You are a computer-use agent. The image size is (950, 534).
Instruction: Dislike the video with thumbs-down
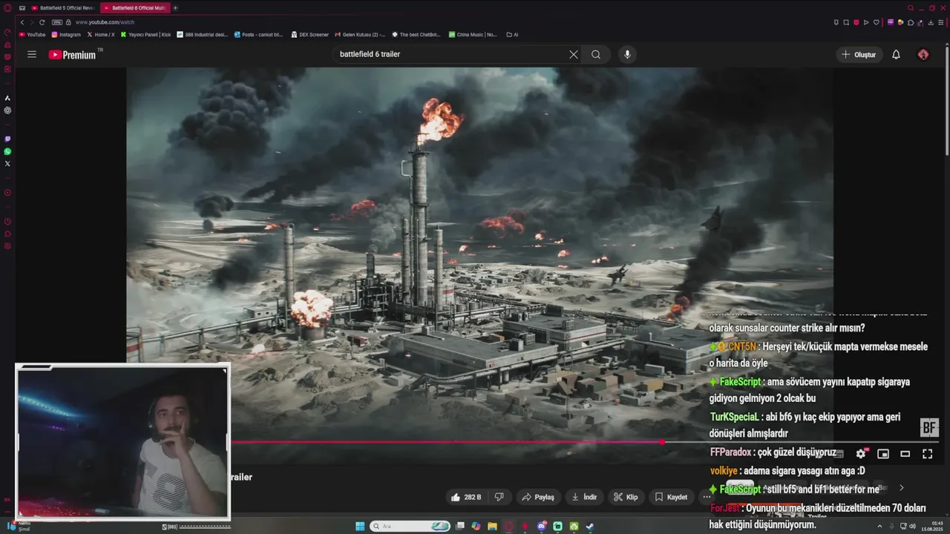click(x=499, y=497)
